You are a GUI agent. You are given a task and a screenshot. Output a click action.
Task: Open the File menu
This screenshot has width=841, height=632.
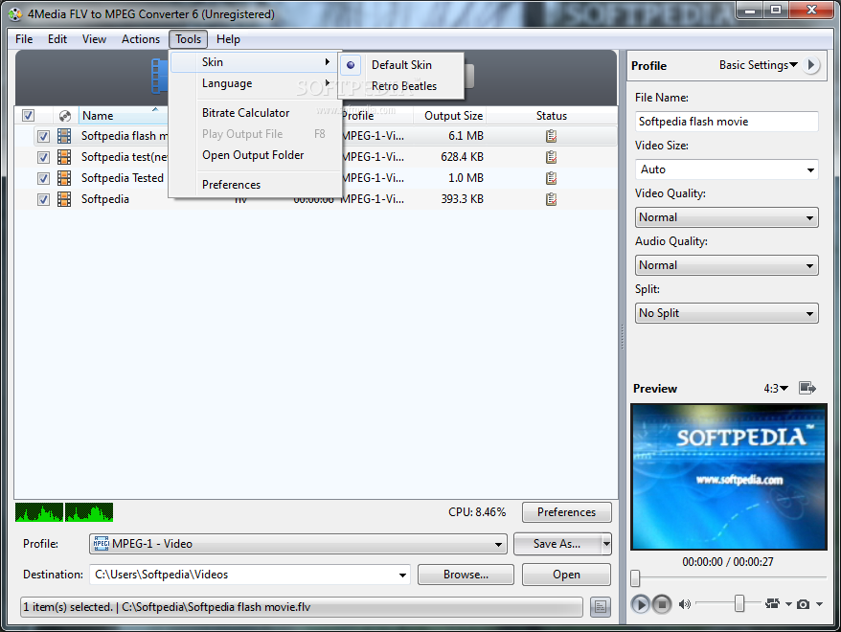(24, 39)
